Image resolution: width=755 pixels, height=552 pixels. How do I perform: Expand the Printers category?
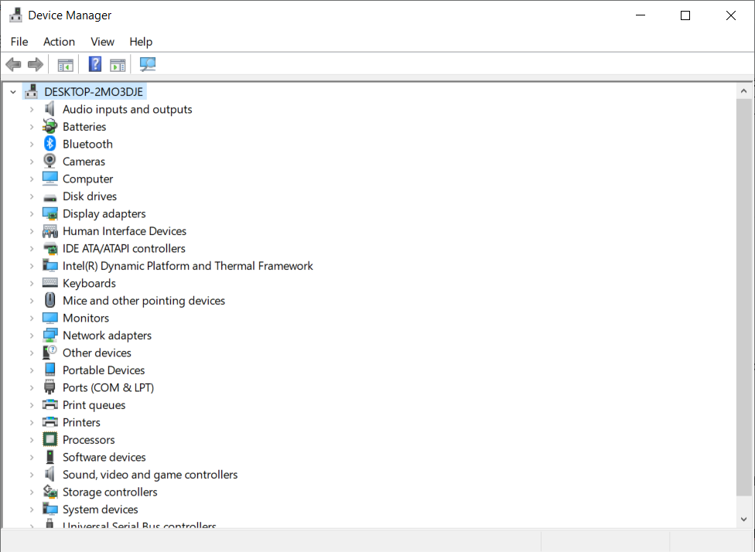pos(32,423)
